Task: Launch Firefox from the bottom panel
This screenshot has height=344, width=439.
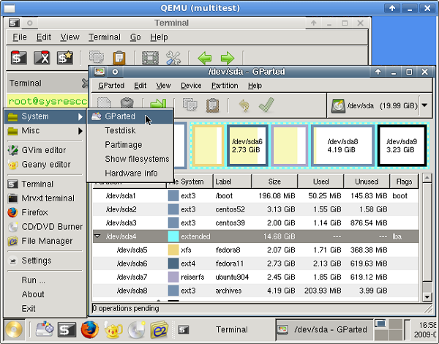Action: (90, 329)
